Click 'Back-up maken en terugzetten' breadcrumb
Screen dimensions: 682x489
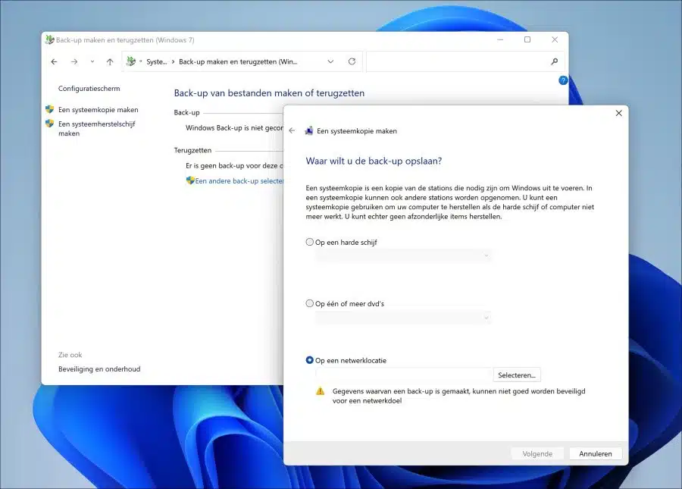click(238, 61)
